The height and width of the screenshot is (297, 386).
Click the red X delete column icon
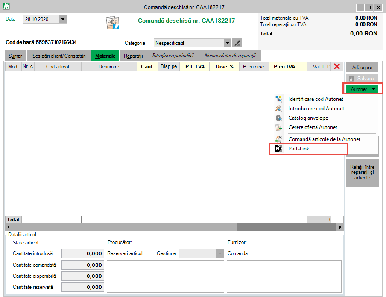[337, 66]
